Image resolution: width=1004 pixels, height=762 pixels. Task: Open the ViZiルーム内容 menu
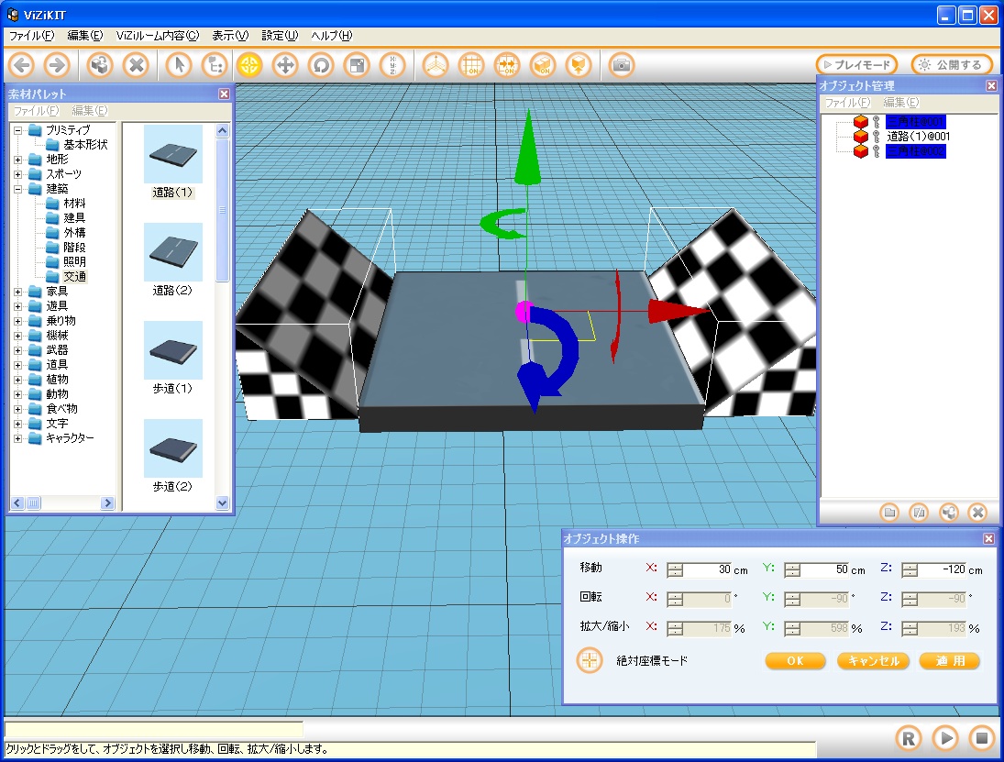[157, 36]
